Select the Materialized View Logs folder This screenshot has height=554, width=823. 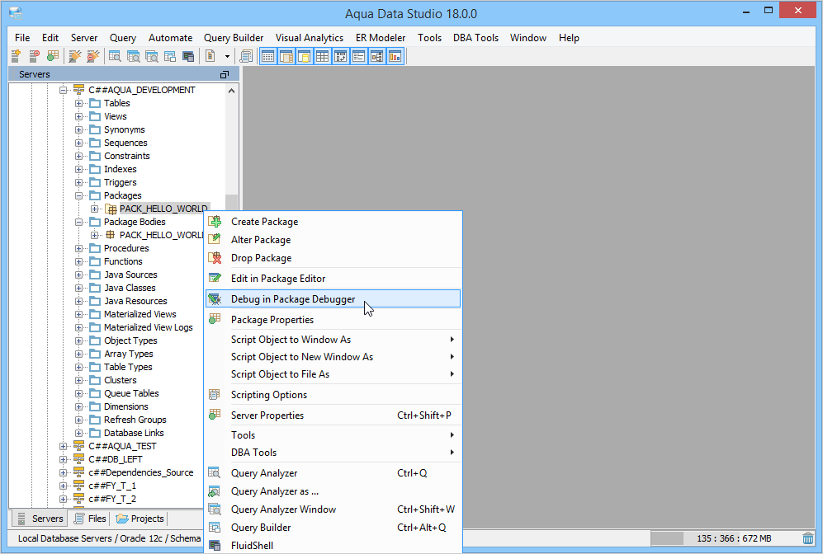148,327
